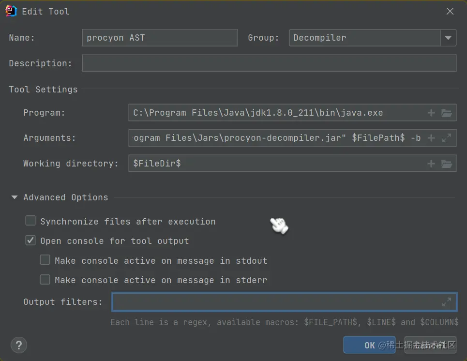Expand the Output filters editor icon
This screenshot has width=467, height=361.
coord(446,301)
